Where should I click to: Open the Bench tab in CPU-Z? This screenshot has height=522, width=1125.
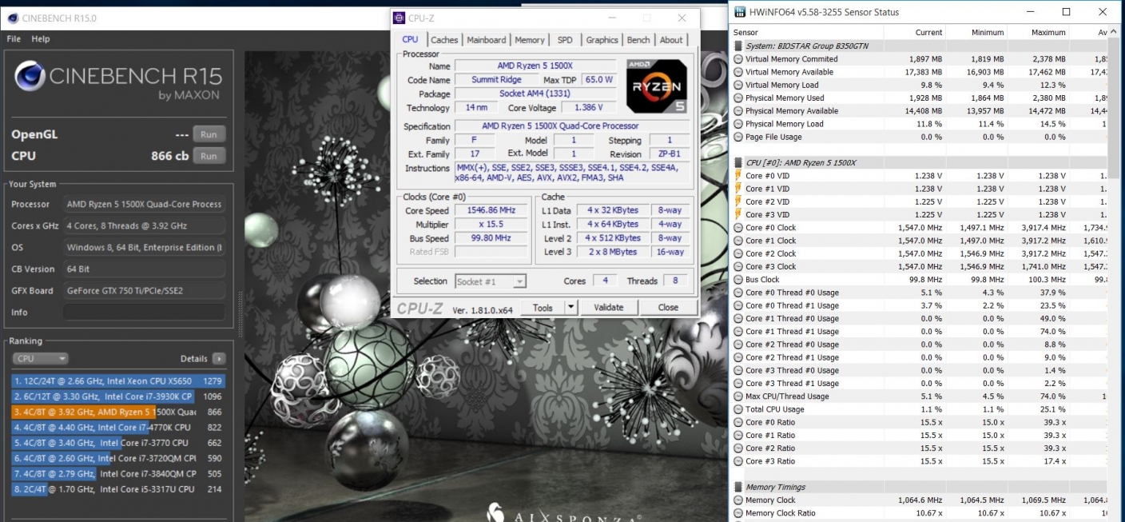[638, 40]
